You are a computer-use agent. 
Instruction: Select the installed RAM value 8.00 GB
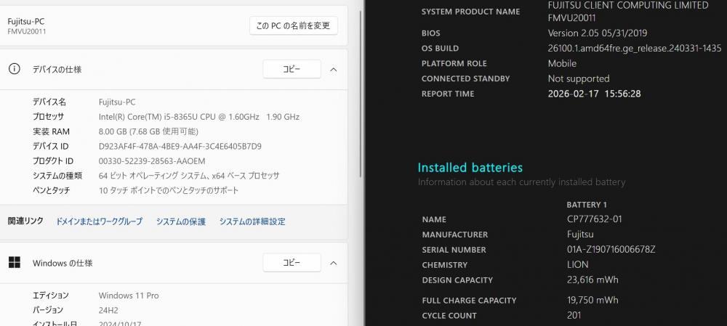(148, 131)
